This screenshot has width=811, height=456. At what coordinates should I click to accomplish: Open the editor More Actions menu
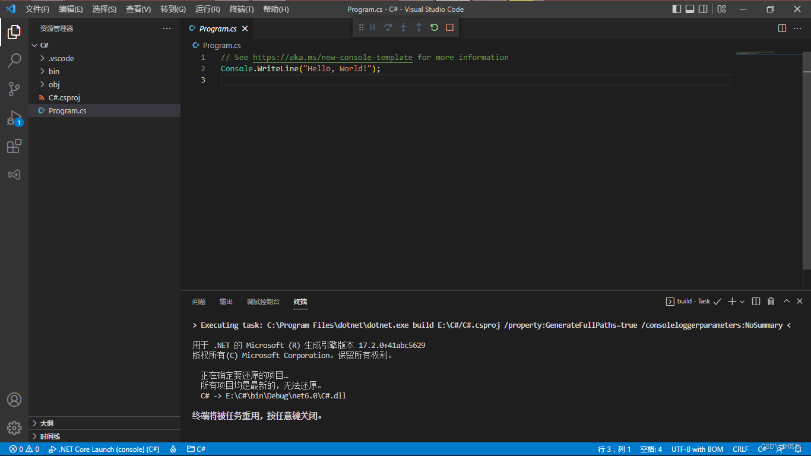[x=797, y=28]
